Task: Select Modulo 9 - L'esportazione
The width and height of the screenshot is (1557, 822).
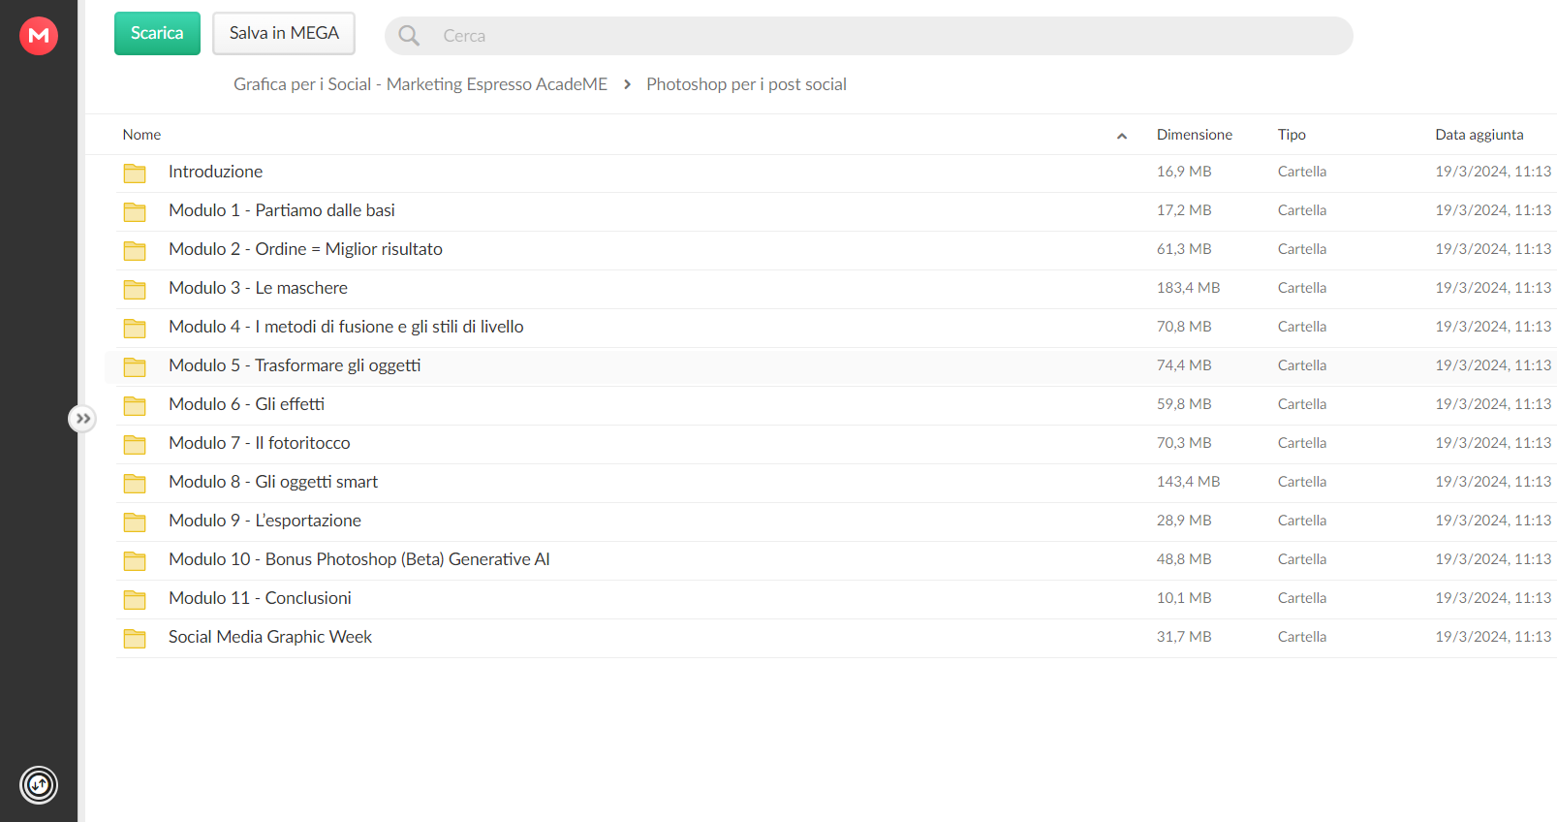Action: pos(265,521)
